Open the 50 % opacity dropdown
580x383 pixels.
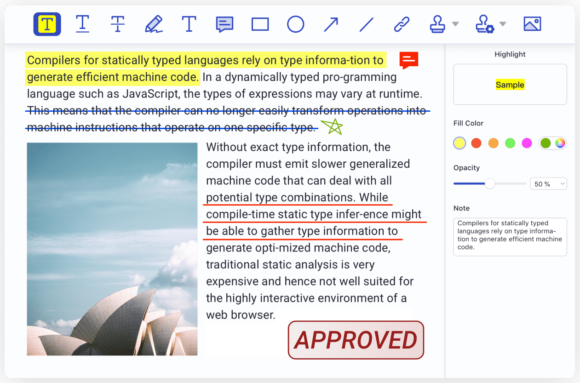click(x=549, y=184)
